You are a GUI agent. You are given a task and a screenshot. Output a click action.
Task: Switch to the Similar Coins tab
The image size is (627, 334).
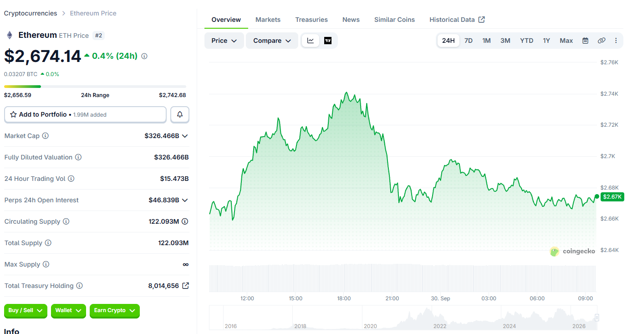point(394,20)
